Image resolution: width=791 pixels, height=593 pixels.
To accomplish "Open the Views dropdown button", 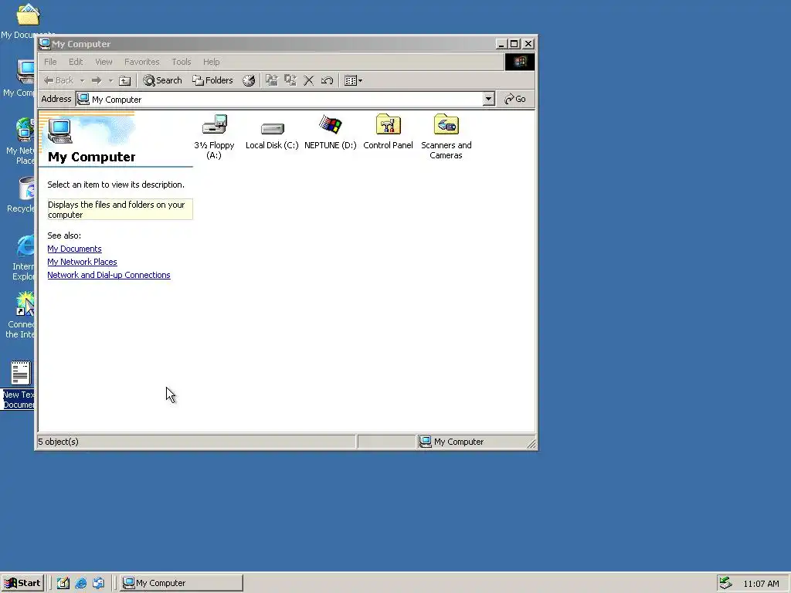I will tap(353, 80).
